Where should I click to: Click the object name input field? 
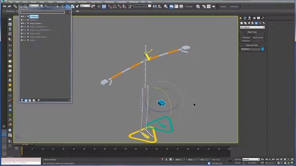pos(250,49)
